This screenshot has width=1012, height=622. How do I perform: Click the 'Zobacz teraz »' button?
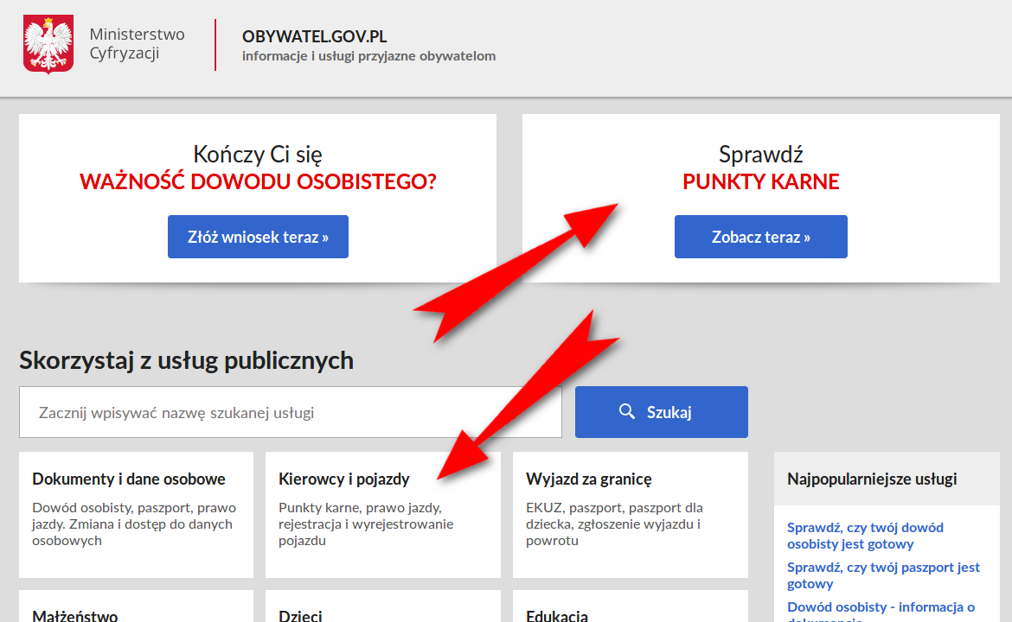761,237
